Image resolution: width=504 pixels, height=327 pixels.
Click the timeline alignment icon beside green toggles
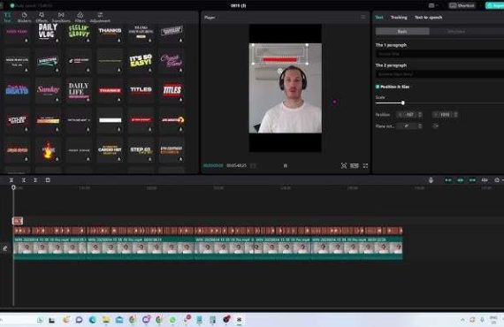pos(485,180)
